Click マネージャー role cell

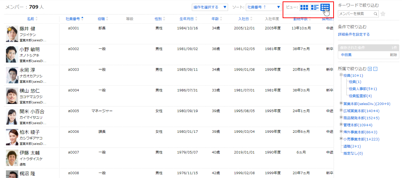(x=102, y=111)
